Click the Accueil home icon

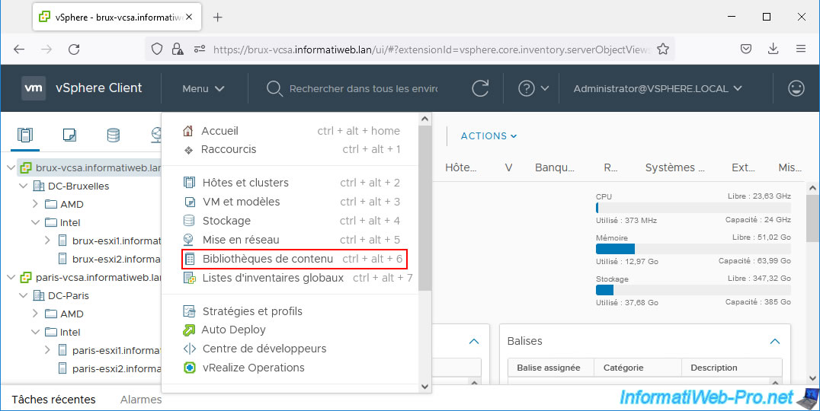coord(188,131)
